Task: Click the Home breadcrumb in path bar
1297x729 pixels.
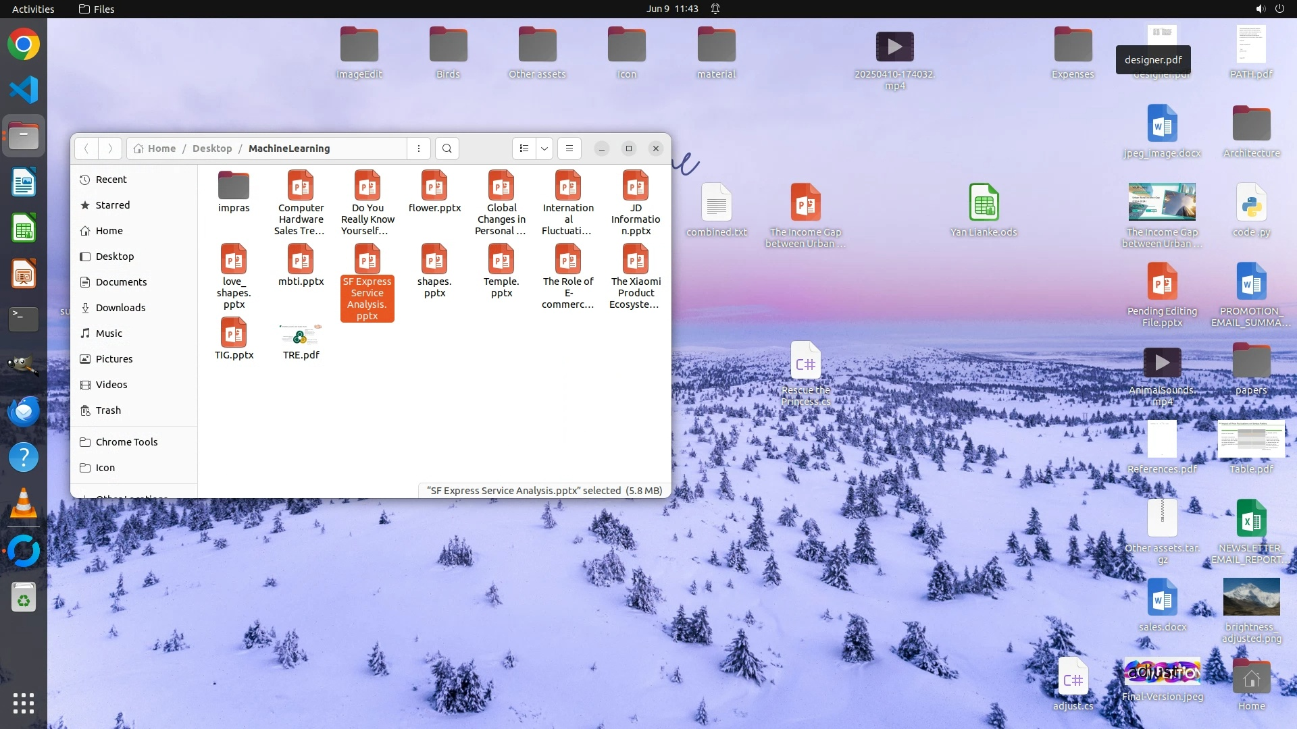Action: coord(161,148)
